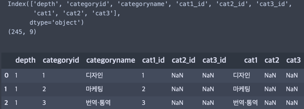This screenshot has width=304, height=109.
Task: Select row index 2
Action: 6,103
